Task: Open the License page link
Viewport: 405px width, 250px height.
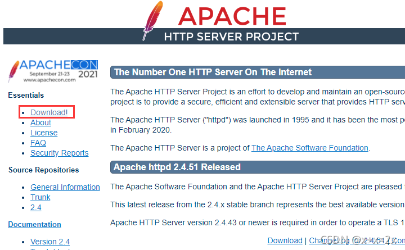Action: [44, 133]
